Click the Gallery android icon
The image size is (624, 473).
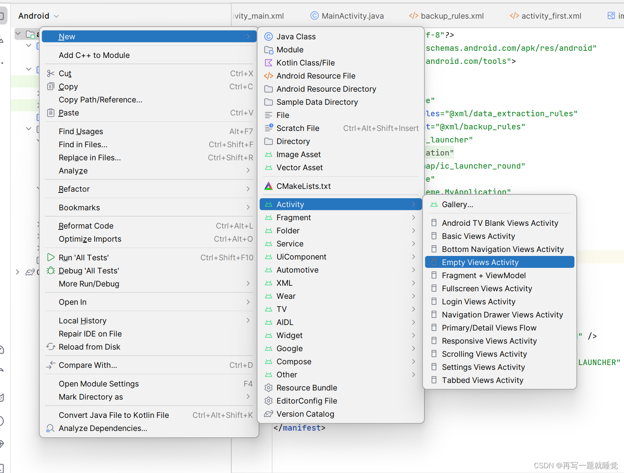434,204
